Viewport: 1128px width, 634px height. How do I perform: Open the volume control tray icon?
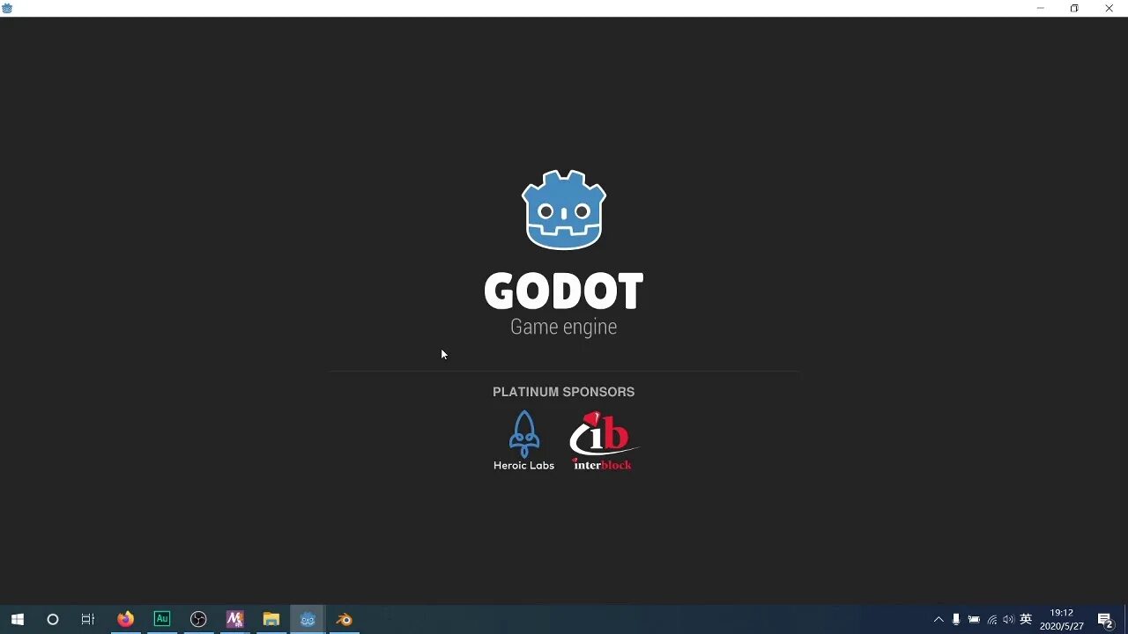1008,620
